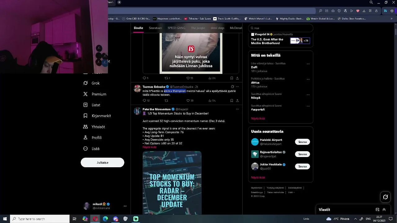Screen dimensions: 397x223
Task: Open the IS Linnan juhlat article image
Action: coord(191,53)
